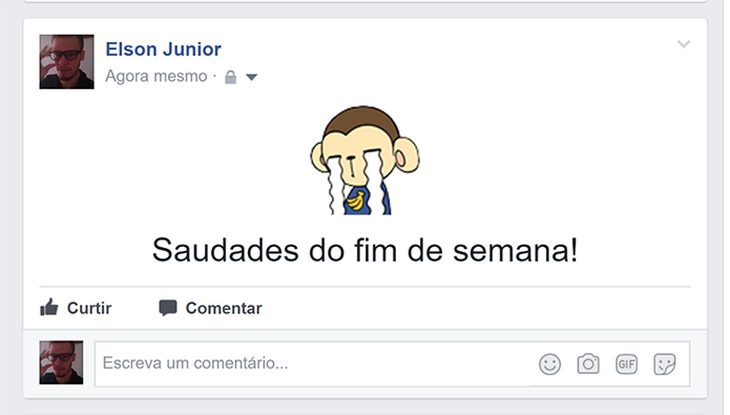
Task: Click the privacy lock icon on the post
Action: tap(230, 76)
